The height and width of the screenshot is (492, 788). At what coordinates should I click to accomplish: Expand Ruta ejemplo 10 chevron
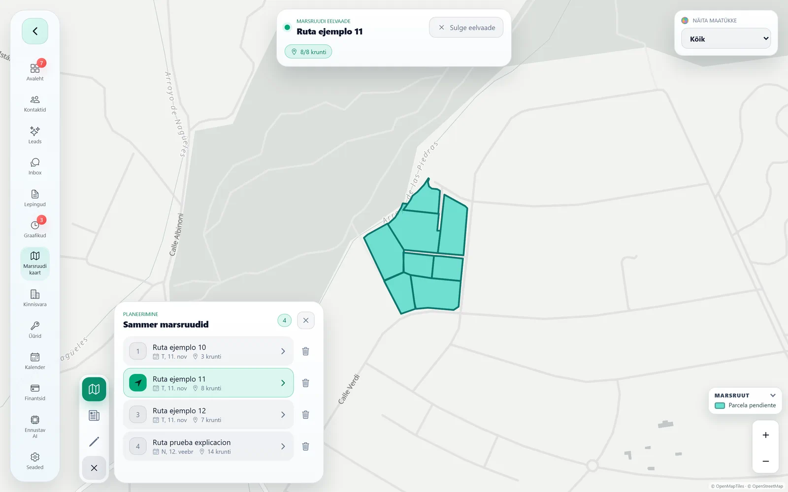[283, 351]
